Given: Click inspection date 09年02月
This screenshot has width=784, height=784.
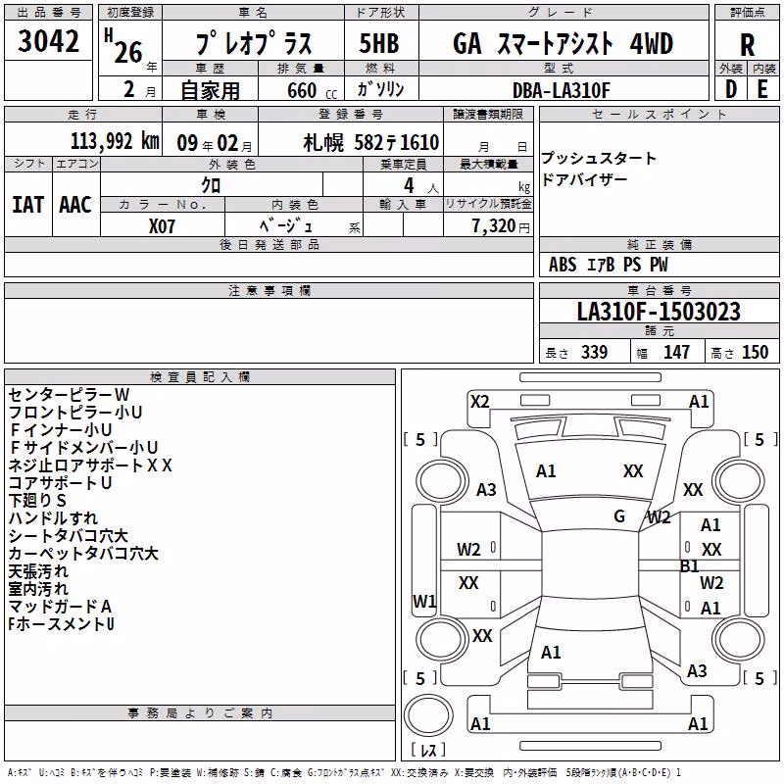Looking at the screenshot, I should point(214,143).
